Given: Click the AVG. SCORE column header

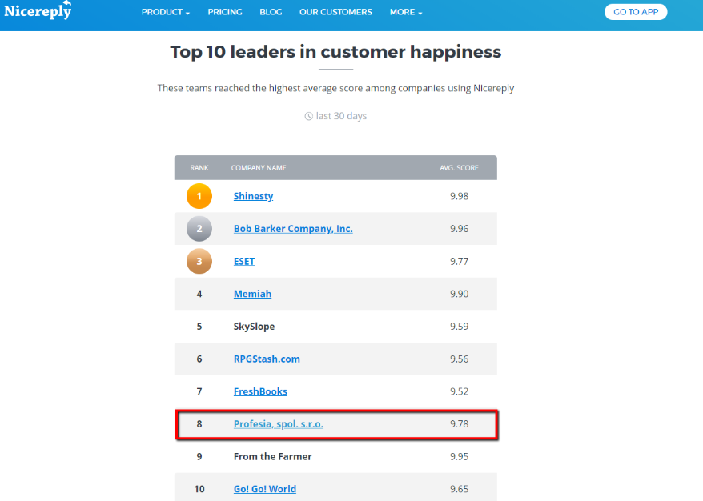Looking at the screenshot, I should 459,168.
